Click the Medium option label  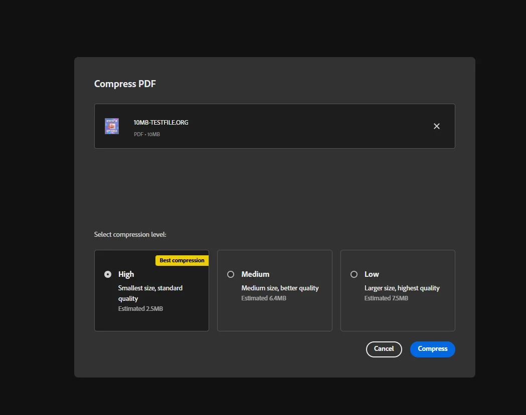point(255,274)
